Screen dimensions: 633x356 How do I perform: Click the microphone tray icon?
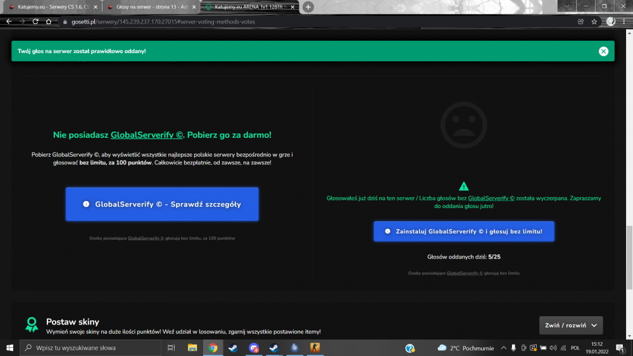[513, 348]
